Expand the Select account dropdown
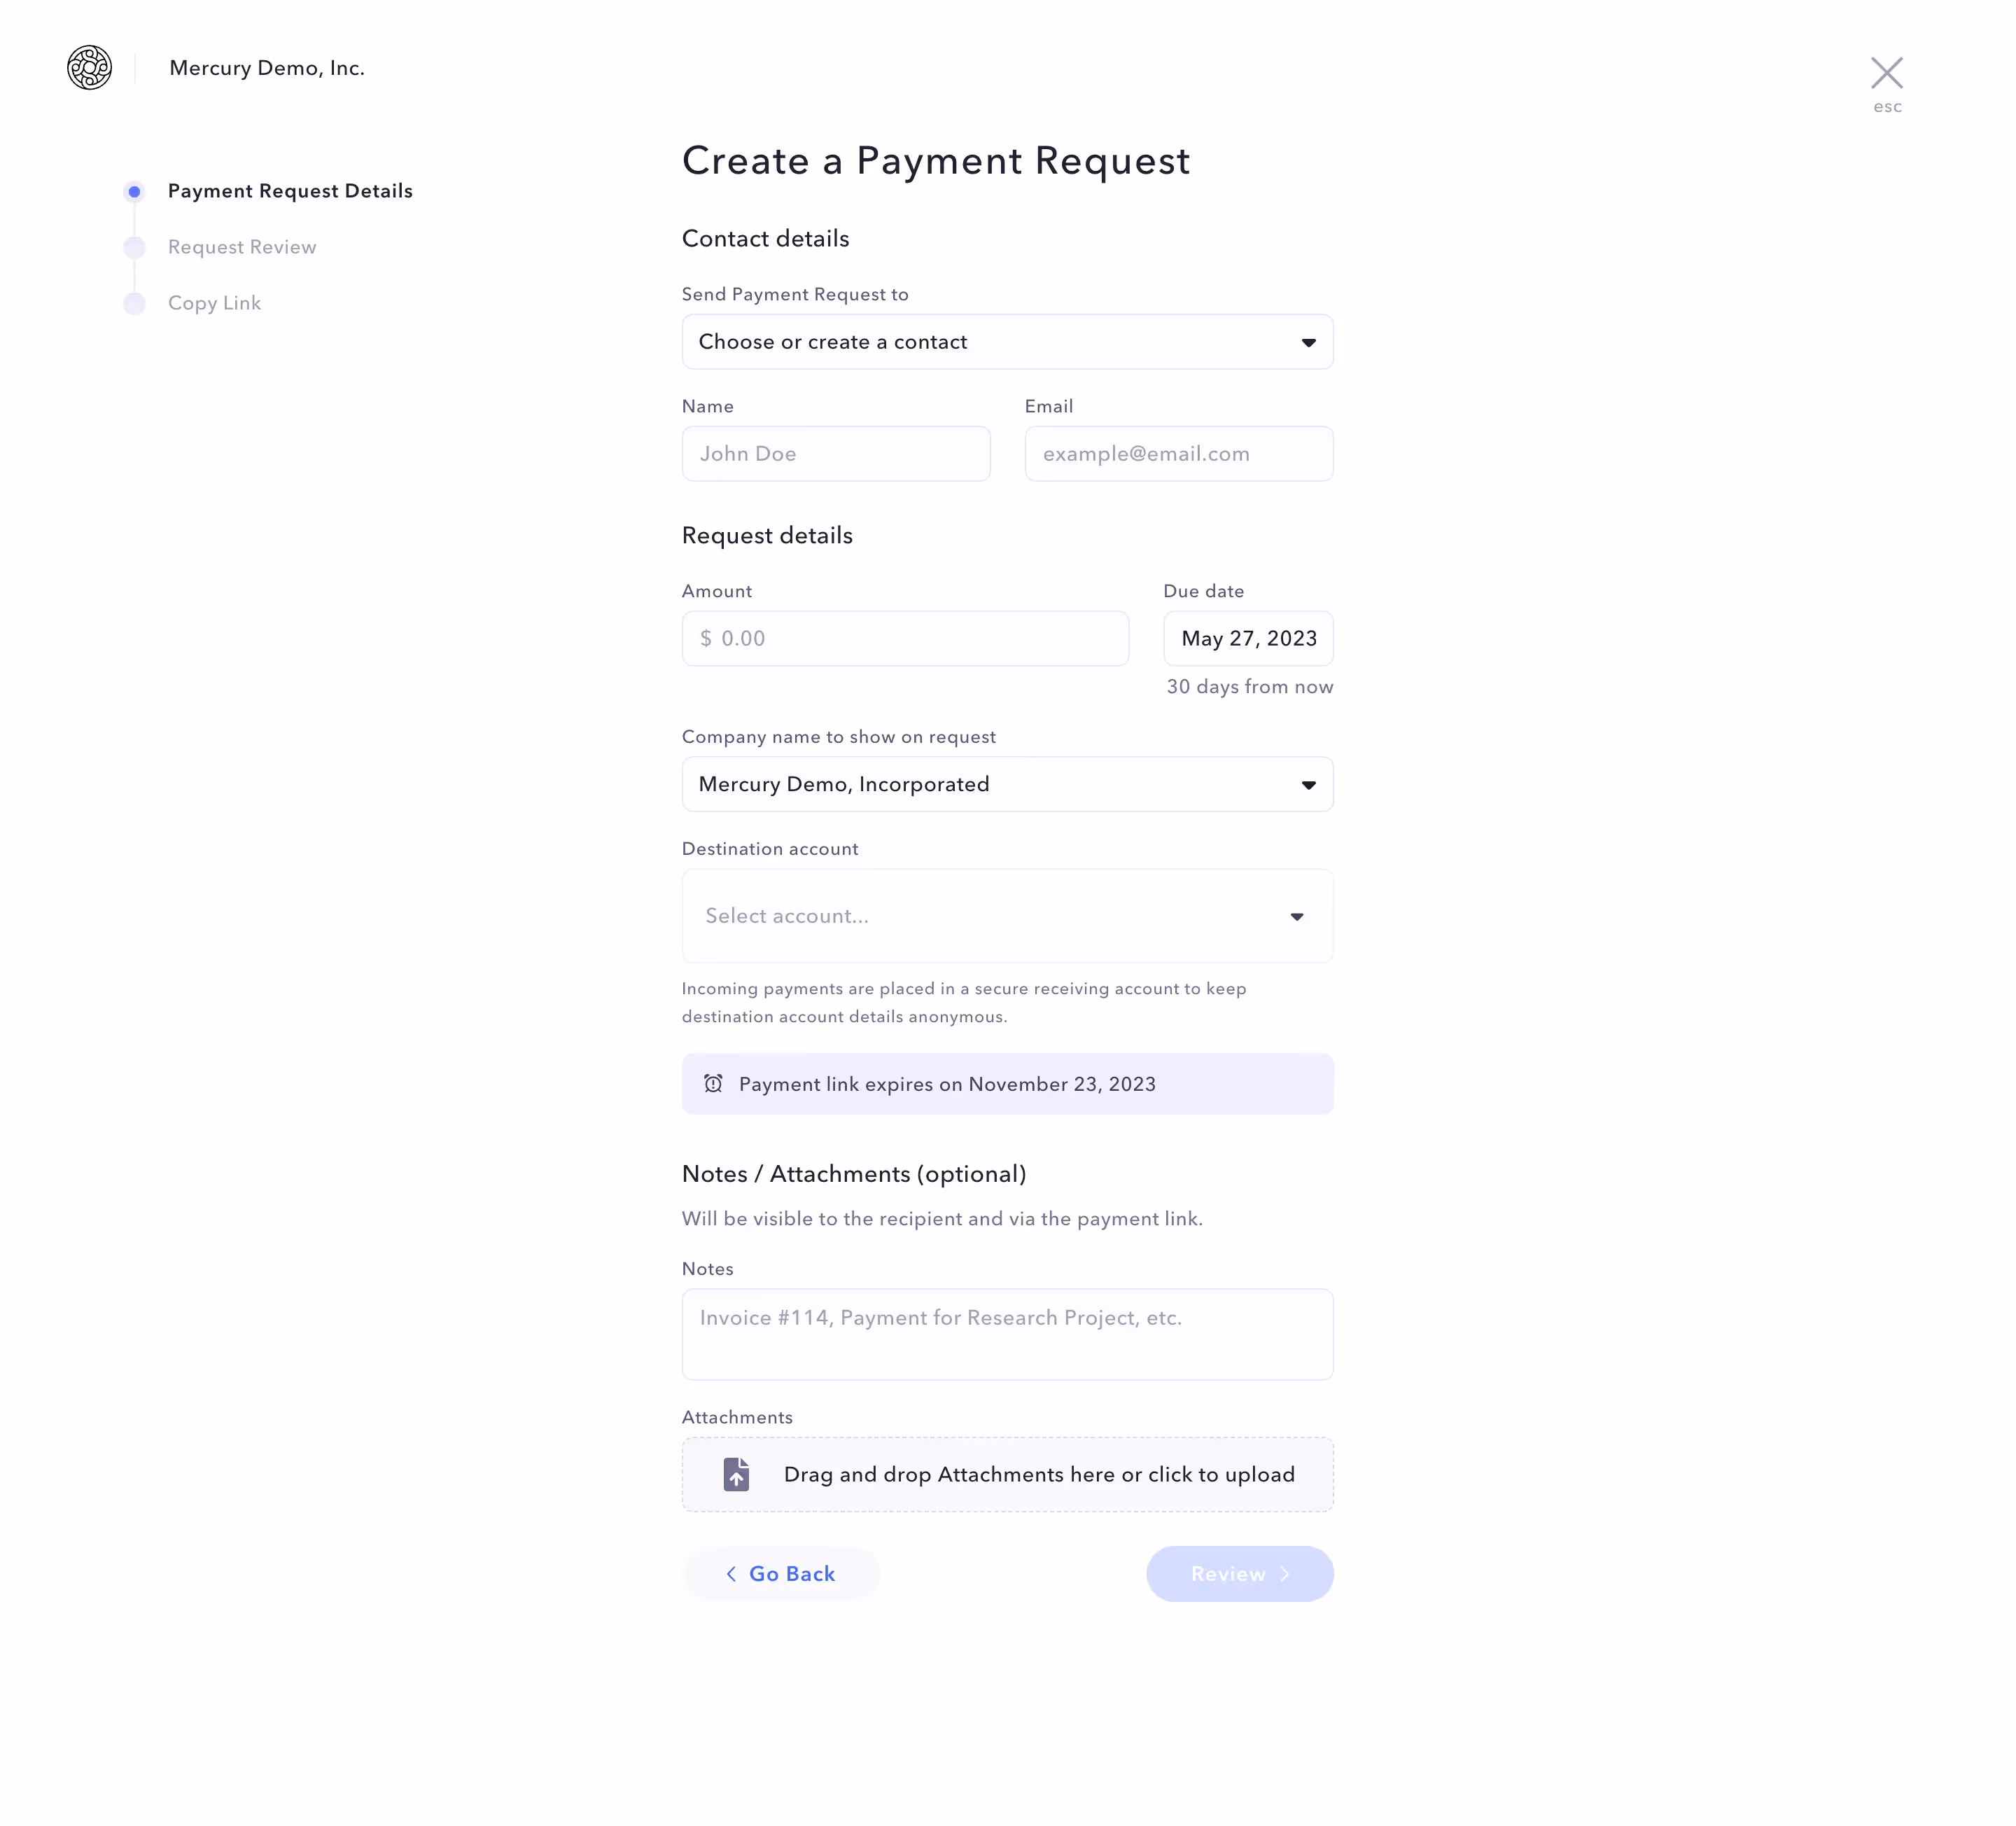The image size is (2016, 1826). click(1007, 916)
